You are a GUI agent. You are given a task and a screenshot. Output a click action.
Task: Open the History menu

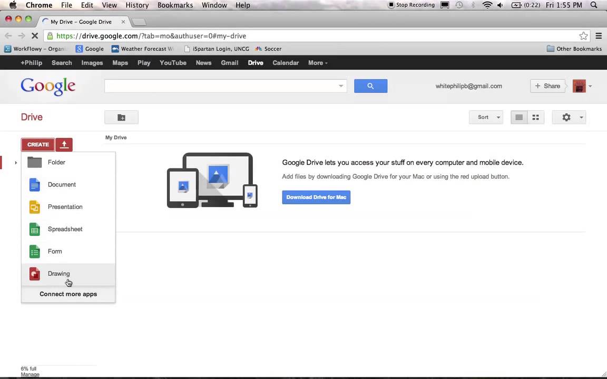137,5
